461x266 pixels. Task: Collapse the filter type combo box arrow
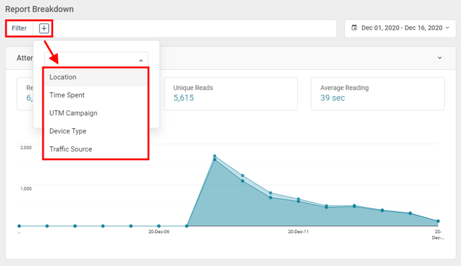(141, 60)
